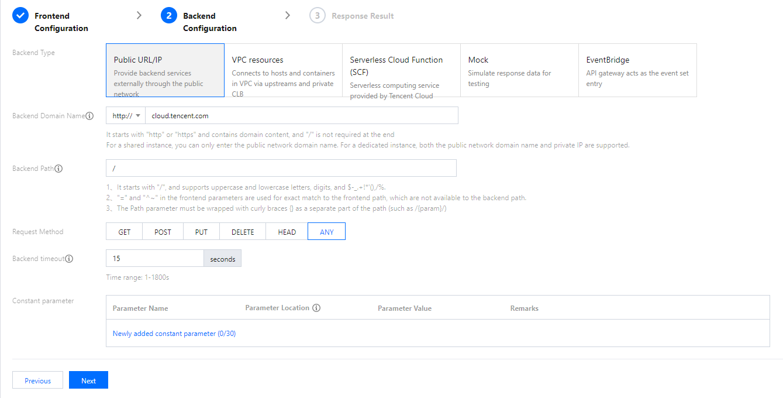Select the VPC resources backend type
Viewport: 783px width, 398px height.
point(284,70)
